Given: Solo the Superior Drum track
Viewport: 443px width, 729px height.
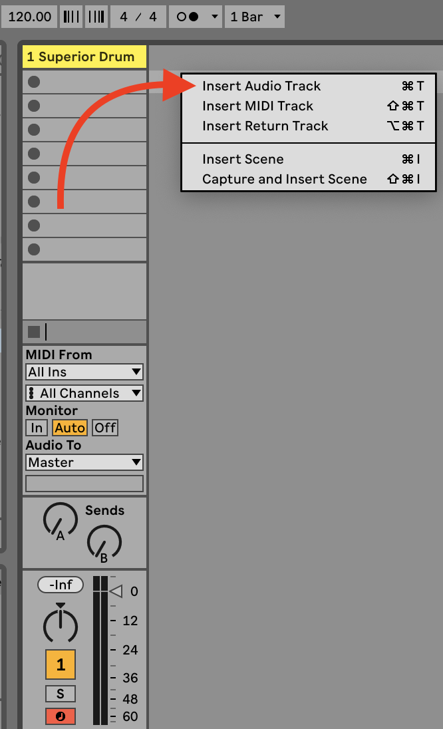Looking at the screenshot, I should point(61,694).
